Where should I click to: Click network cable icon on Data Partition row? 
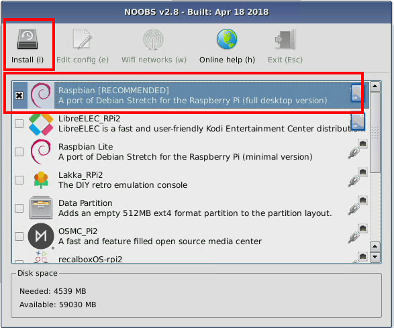[x=358, y=205]
